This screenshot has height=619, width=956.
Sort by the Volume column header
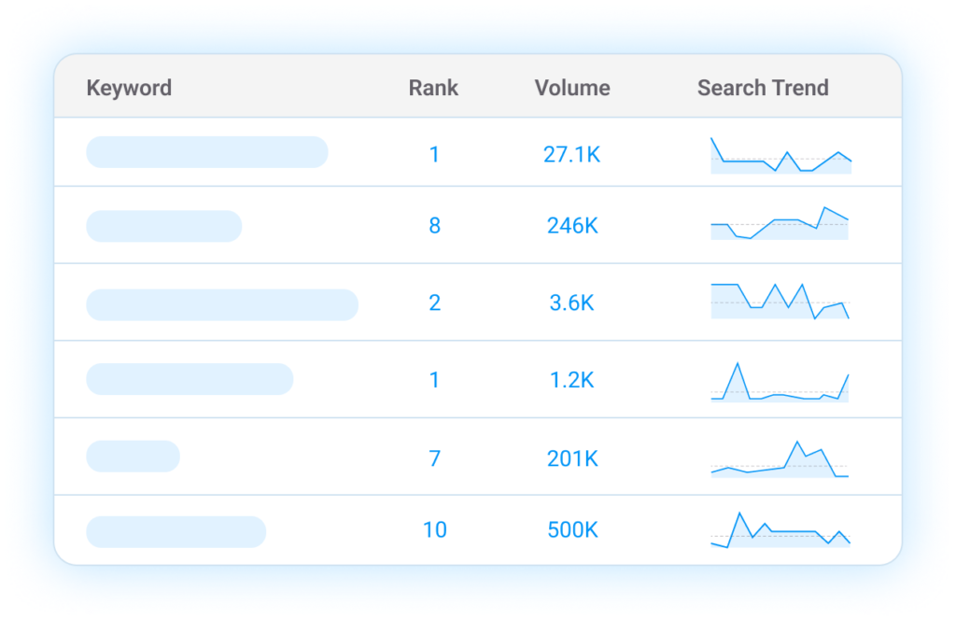click(x=572, y=88)
